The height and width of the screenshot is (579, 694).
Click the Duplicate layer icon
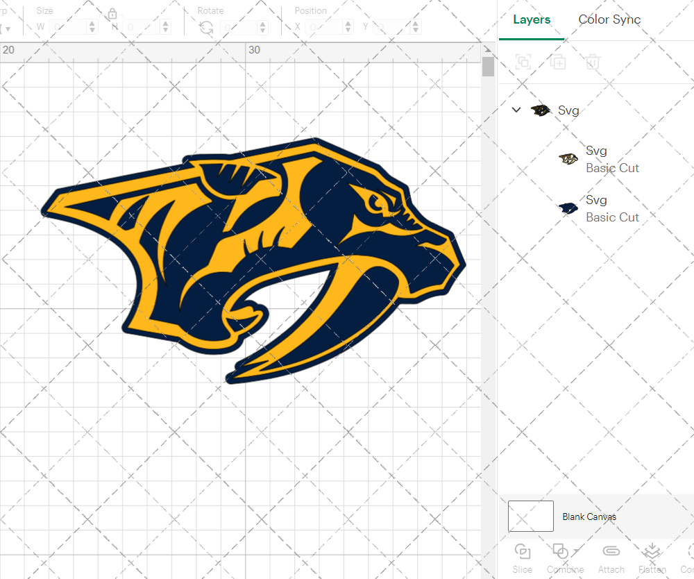click(x=558, y=62)
